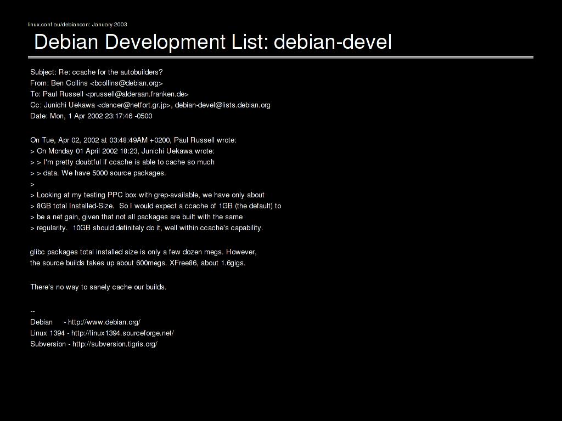Open the http://www.debian.org/ link
This screenshot has height=421, width=562.
(104, 322)
